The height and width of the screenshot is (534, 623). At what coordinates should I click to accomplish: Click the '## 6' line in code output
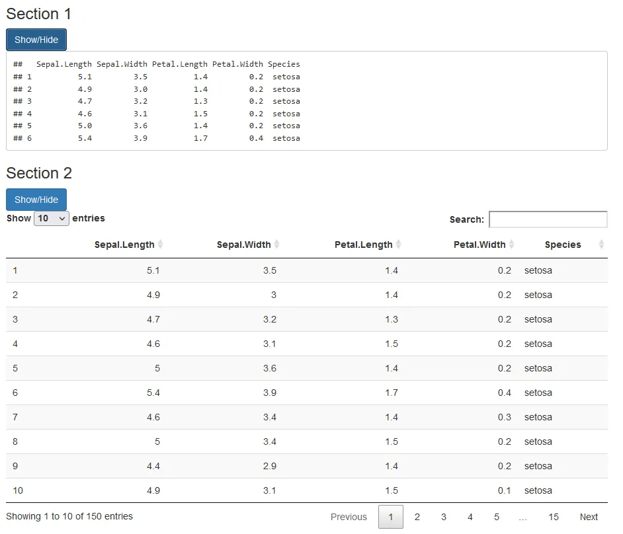pos(157,138)
